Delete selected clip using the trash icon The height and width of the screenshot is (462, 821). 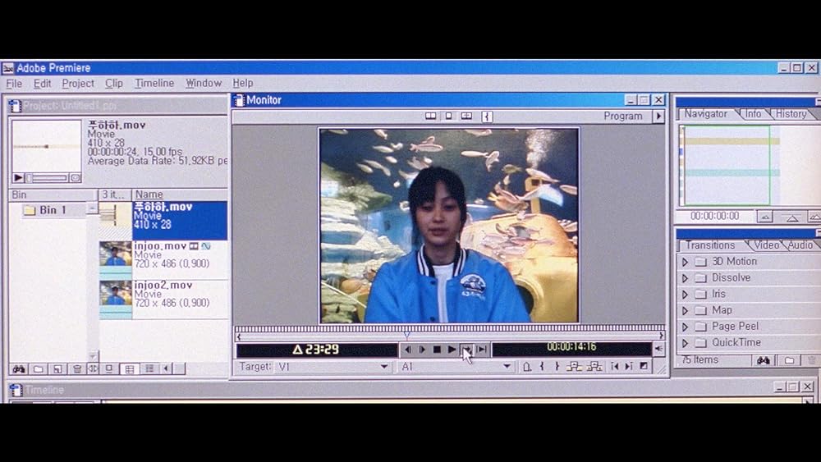76,369
